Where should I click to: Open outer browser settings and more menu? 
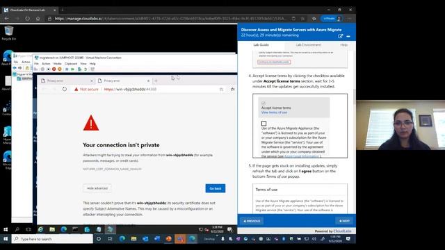click(x=349, y=19)
